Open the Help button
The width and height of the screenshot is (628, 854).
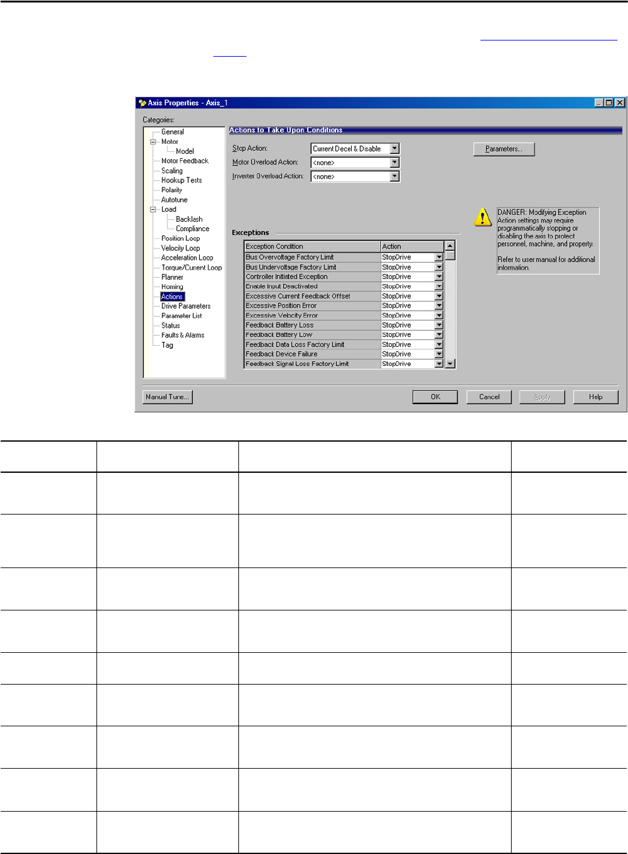596,397
